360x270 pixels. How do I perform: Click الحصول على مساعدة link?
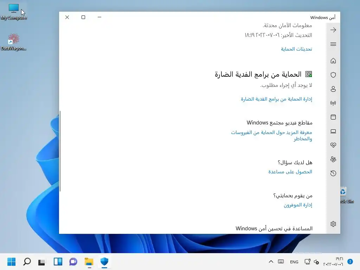[290, 172]
